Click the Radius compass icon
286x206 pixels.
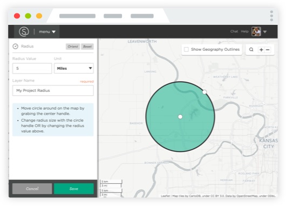point(15,46)
